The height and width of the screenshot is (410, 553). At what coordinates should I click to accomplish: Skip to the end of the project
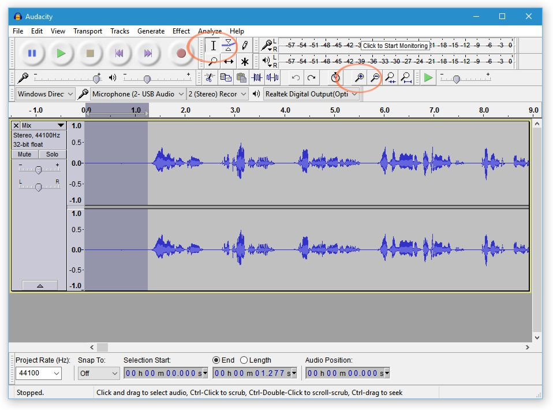point(148,53)
